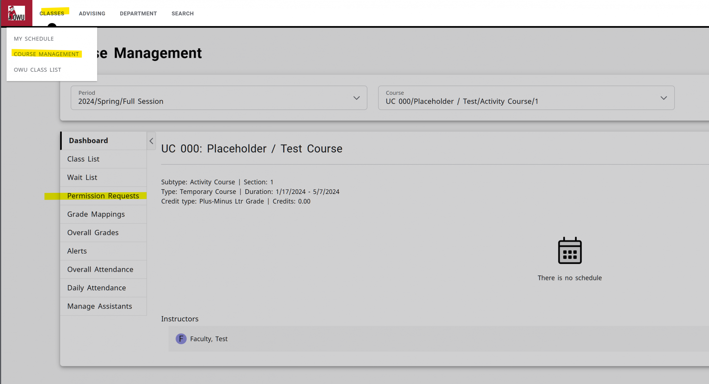709x384 pixels.
Task: Open Manage Assistants section
Action: [x=99, y=306]
